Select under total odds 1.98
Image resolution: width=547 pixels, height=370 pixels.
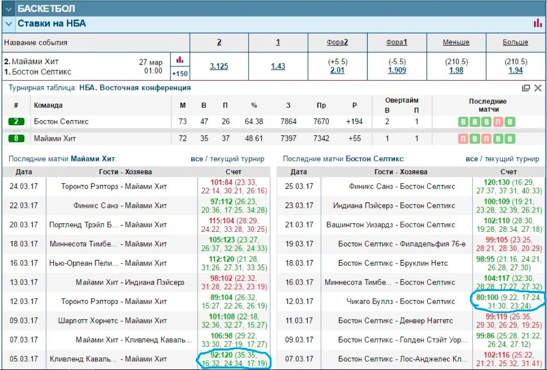(x=456, y=70)
